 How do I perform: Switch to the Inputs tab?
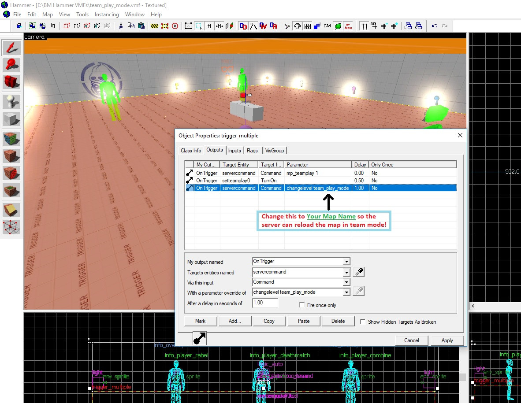pyautogui.click(x=234, y=151)
